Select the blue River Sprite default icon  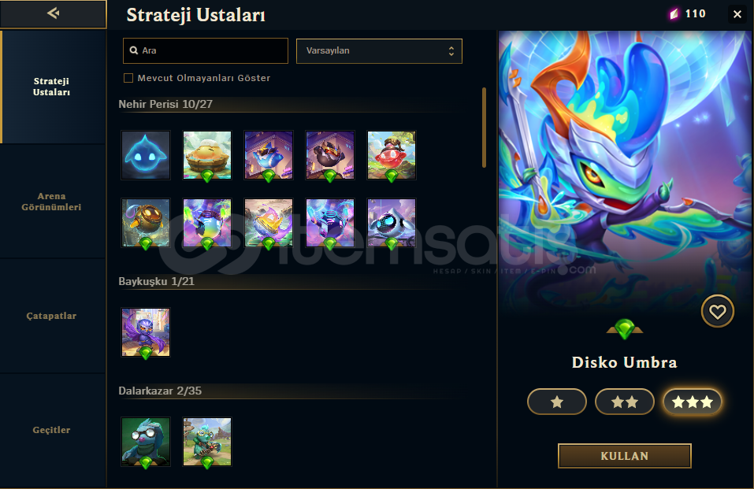point(146,155)
